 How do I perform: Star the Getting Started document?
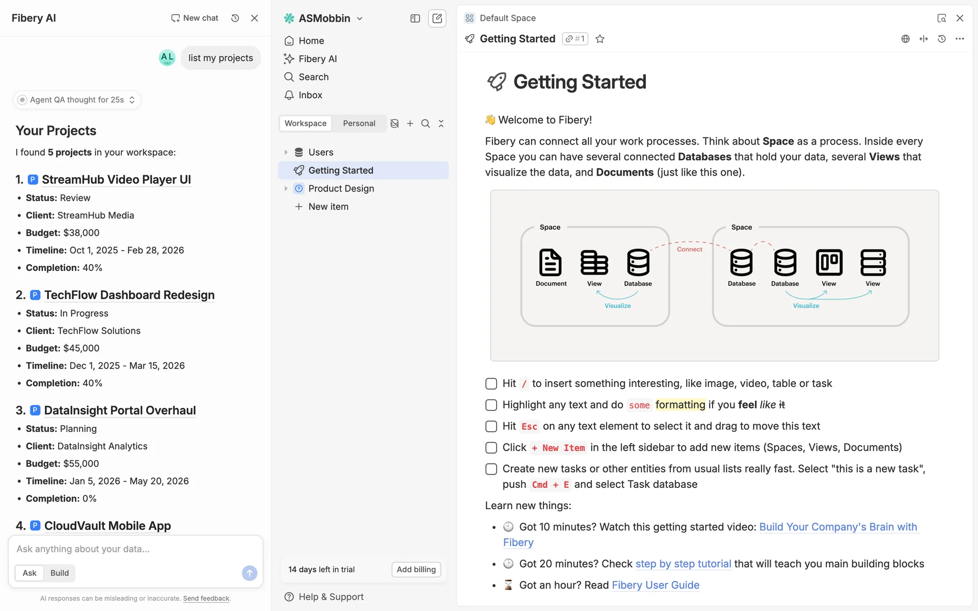pyautogui.click(x=600, y=39)
